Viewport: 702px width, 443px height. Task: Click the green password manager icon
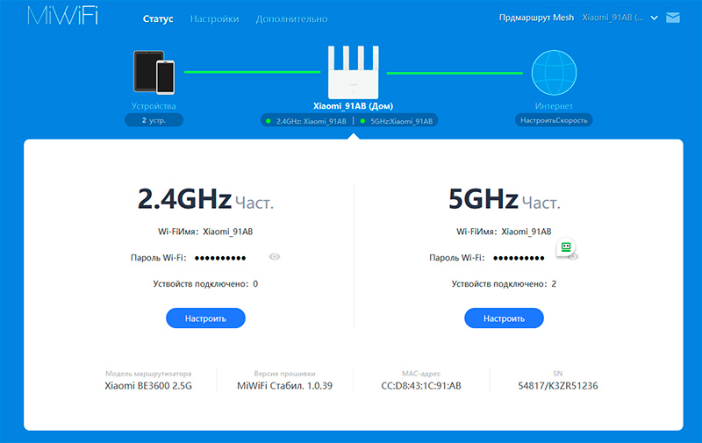click(567, 248)
